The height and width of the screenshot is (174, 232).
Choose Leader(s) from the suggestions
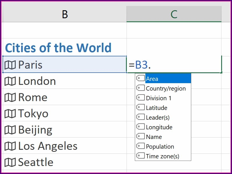click(158, 118)
